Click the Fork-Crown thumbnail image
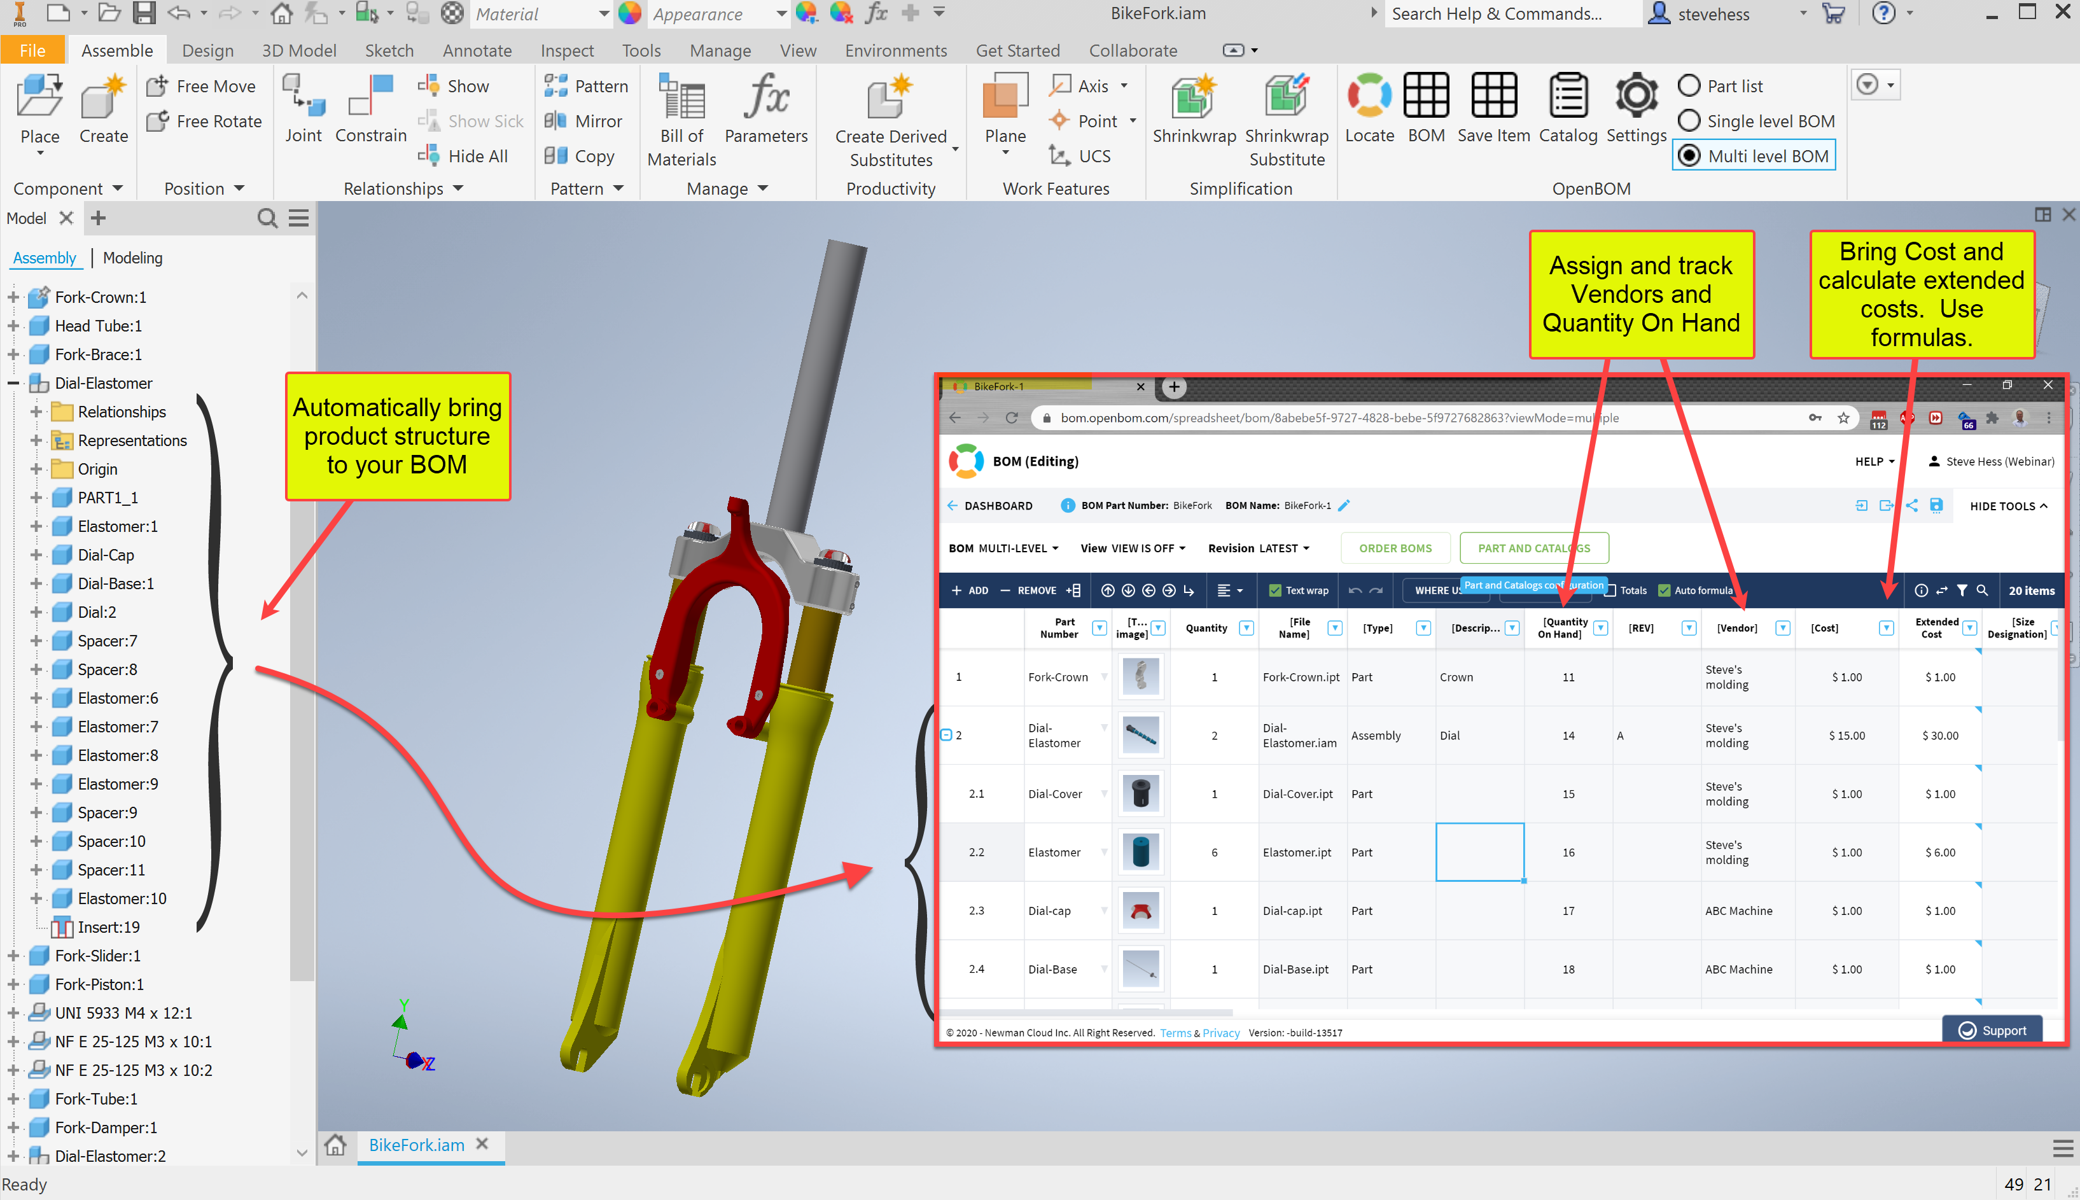The height and width of the screenshot is (1200, 2080). 1141,676
